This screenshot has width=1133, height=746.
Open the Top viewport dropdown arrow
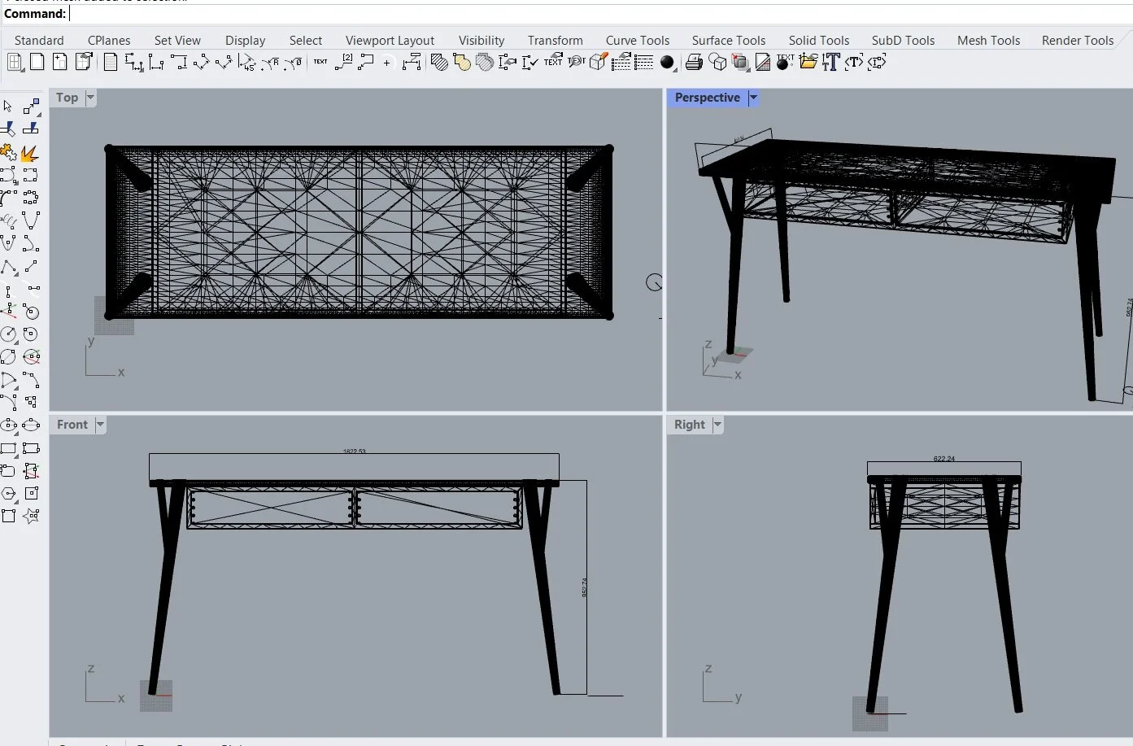click(90, 98)
